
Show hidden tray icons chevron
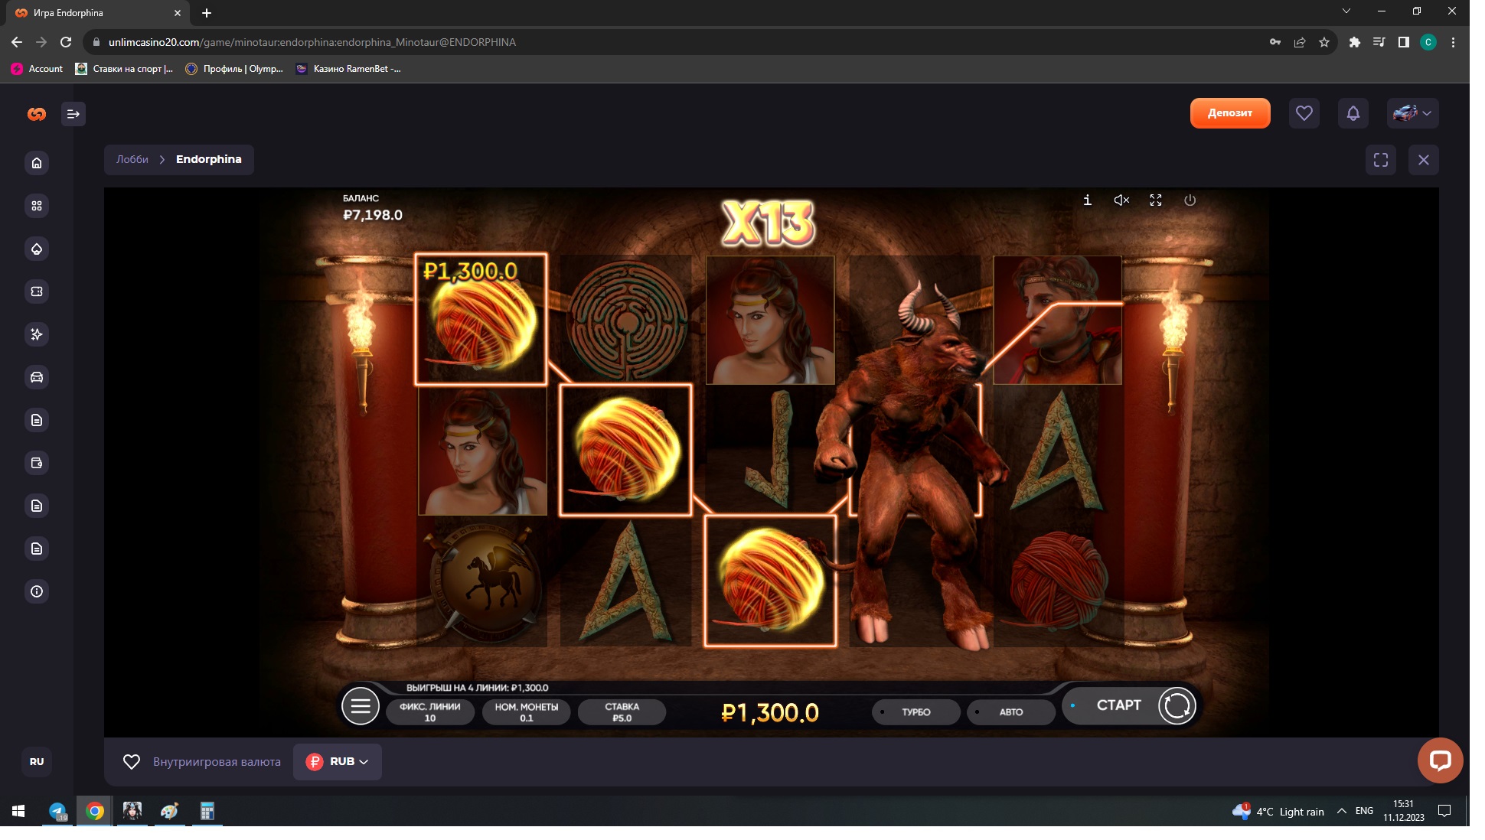[1341, 811]
